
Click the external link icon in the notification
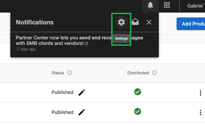tap(86, 44)
